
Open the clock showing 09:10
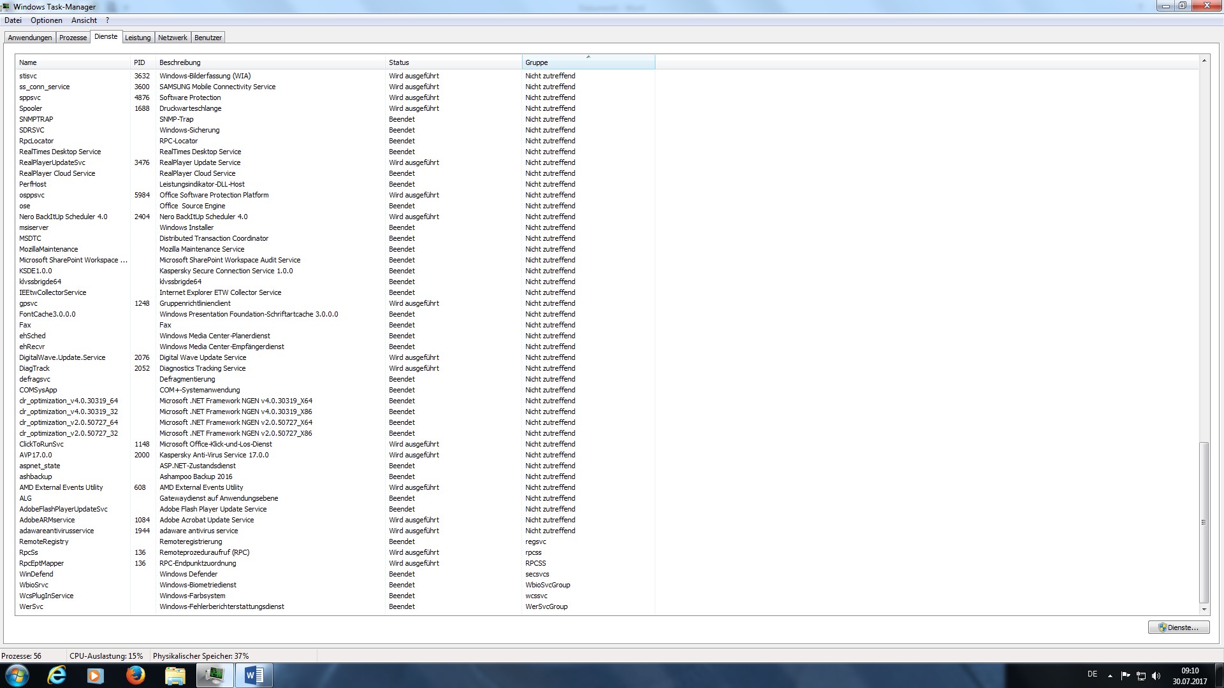pyautogui.click(x=1190, y=676)
